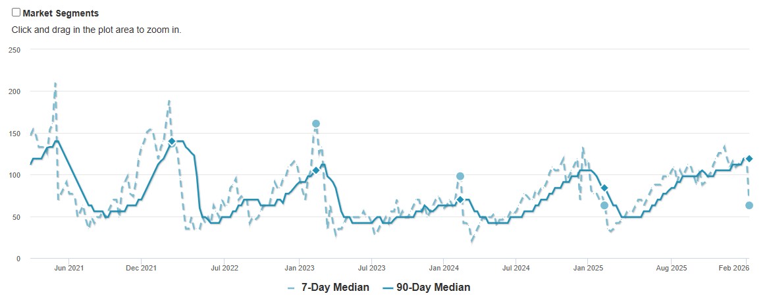
Task: Click the highest circle marker near Jan 2023
Action: click(x=316, y=124)
